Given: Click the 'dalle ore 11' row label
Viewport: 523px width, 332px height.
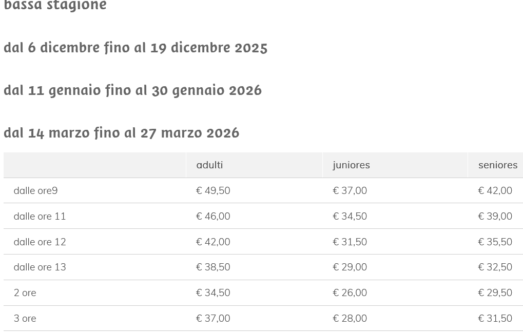Looking at the screenshot, I should [40, 216].
